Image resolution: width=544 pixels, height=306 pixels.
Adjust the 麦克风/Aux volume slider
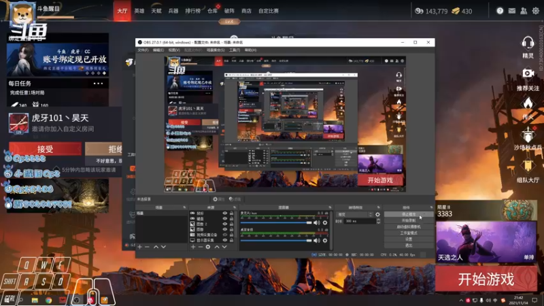click(276, 223)
